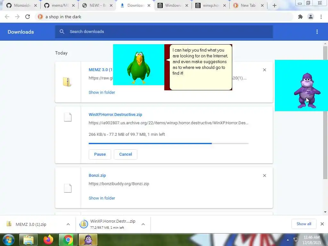Image resolution: width=328 pixels, height=246 pixels.
Task: Close the Monoxide tab
Action: pyautogui.click(x=36, y=5)
